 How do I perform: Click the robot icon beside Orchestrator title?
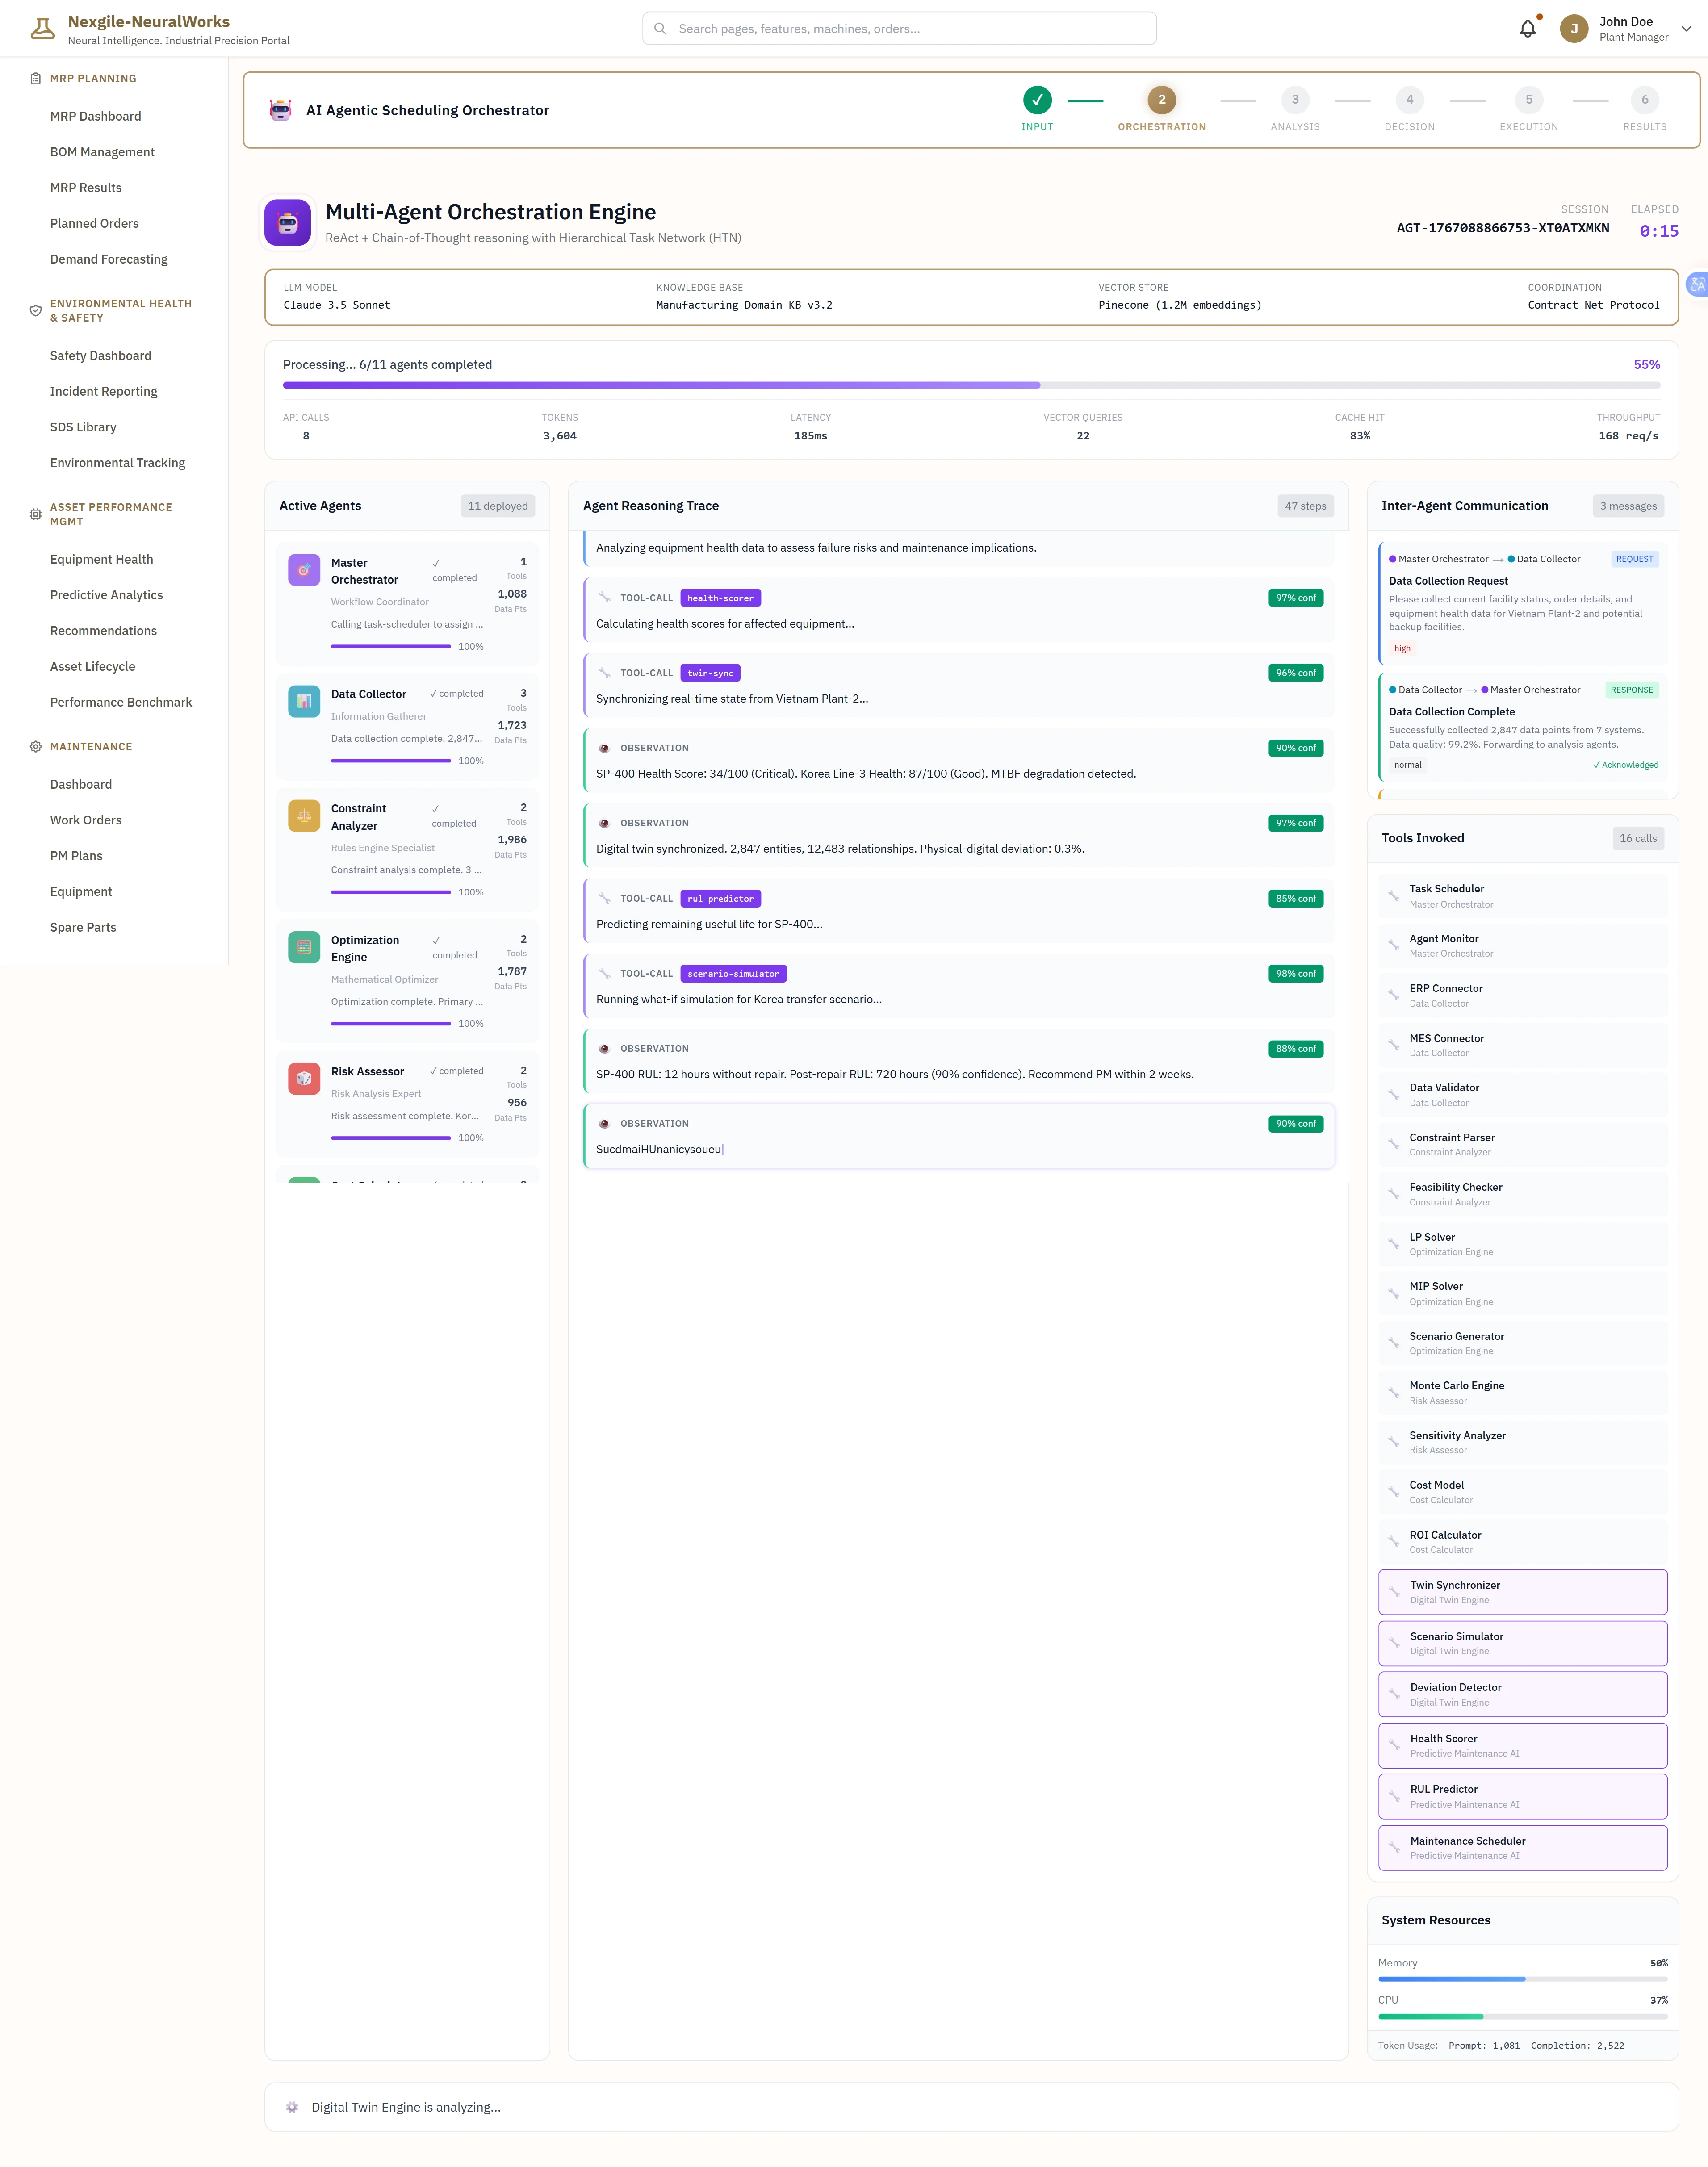point(281,110)
